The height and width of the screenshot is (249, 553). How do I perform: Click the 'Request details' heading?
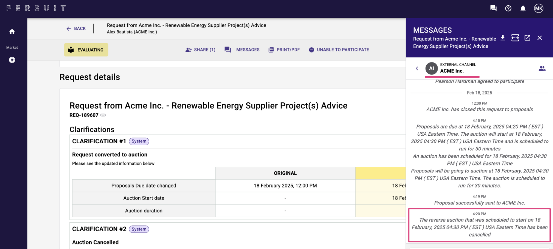coord(90,77)
